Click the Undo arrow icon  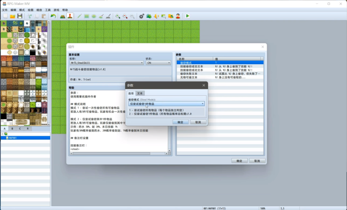53,16
